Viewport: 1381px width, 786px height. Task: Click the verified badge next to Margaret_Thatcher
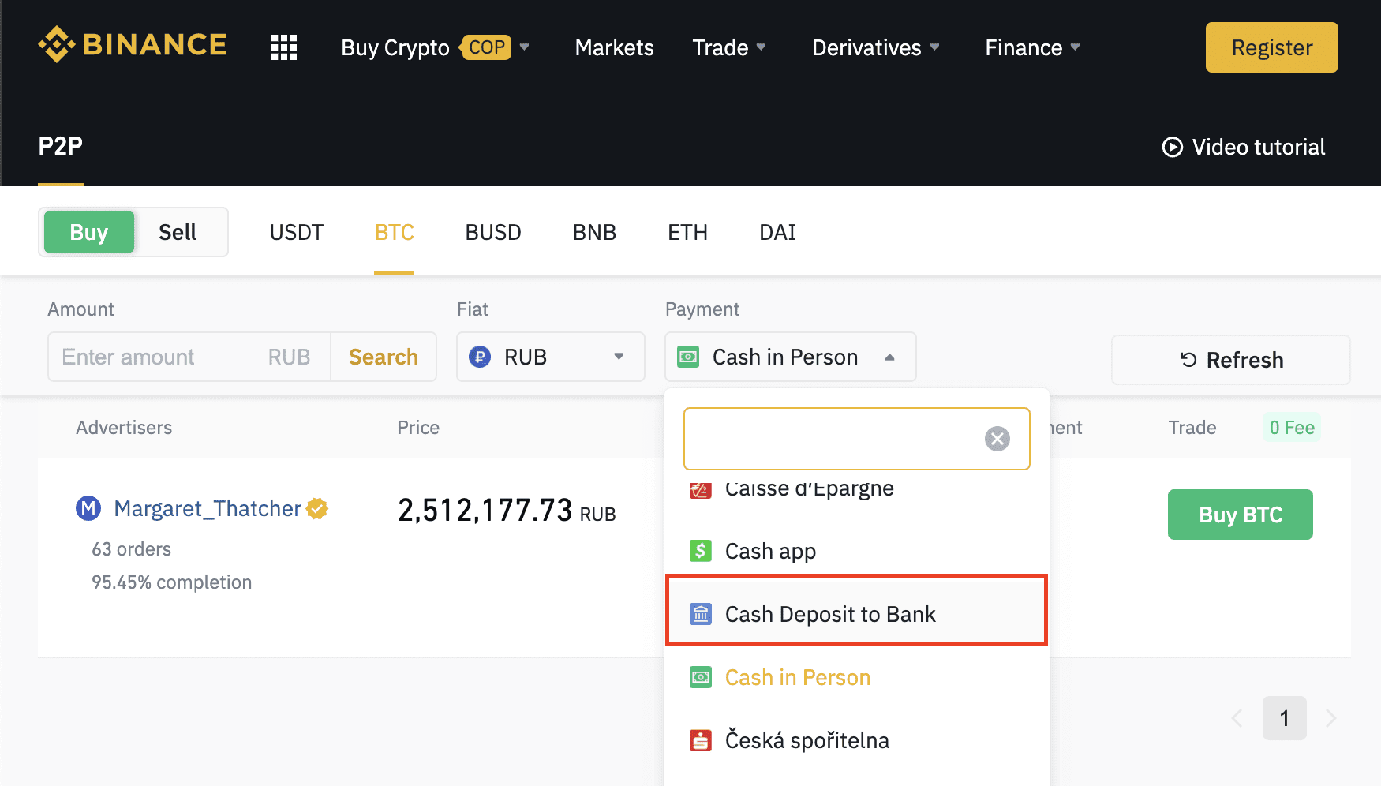(x=317, y=508)
